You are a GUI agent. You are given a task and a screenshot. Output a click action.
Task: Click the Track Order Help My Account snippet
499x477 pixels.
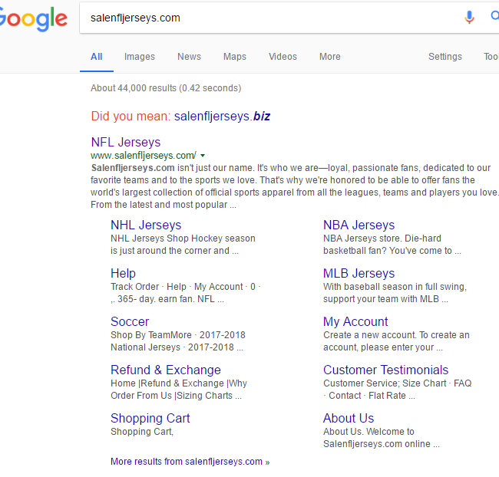(x=186, y=293)
